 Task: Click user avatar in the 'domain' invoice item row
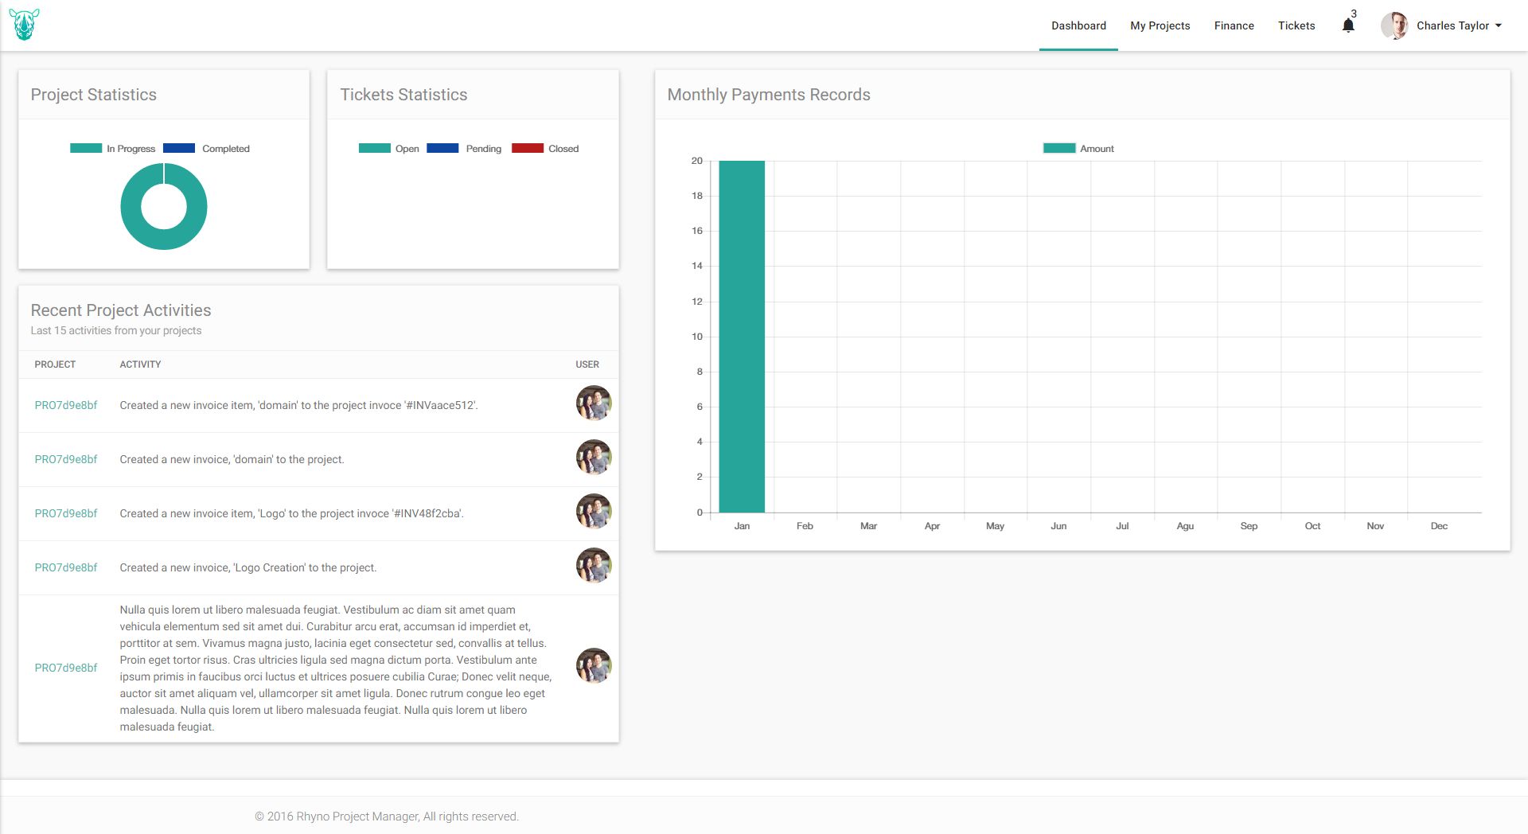pyautogui.click(x=593, y=403)
